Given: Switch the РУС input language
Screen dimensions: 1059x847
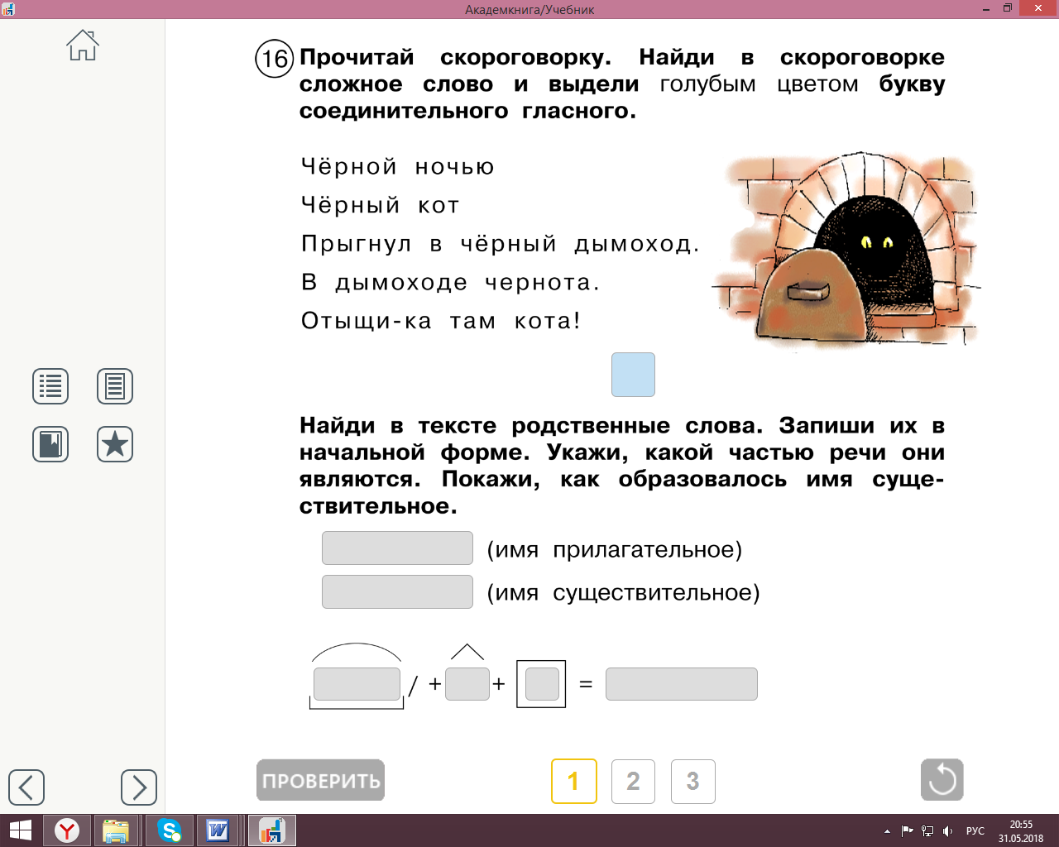Looking at the screenshot, I should 975,831.
